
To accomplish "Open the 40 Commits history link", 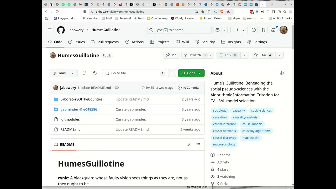I will pyautogui.click(x=188, y=88).
